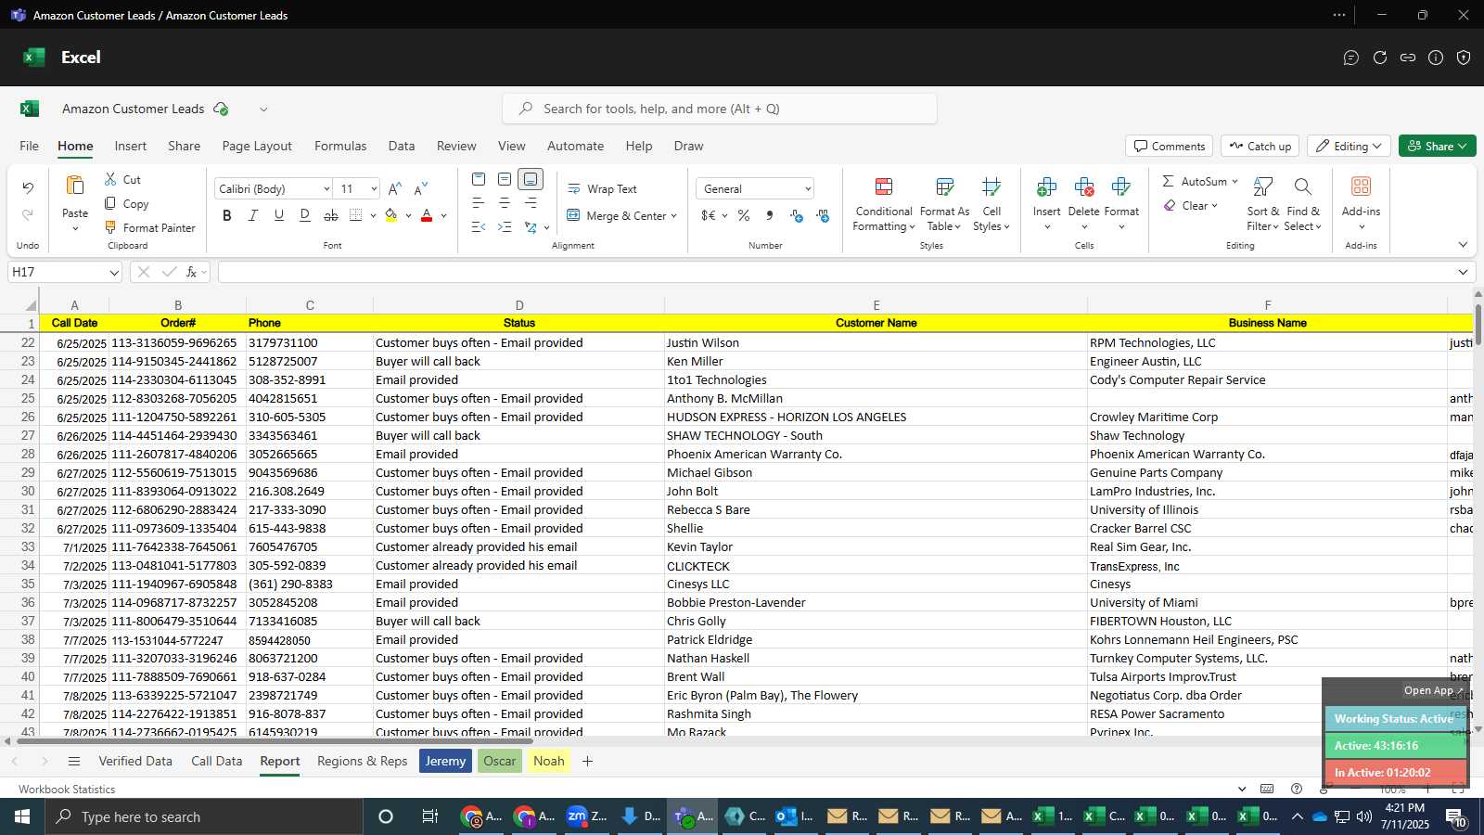The height and width of the screenshot is (835, 1484).
Task: Set bottom vertical alignment
Action: (531, 179)
